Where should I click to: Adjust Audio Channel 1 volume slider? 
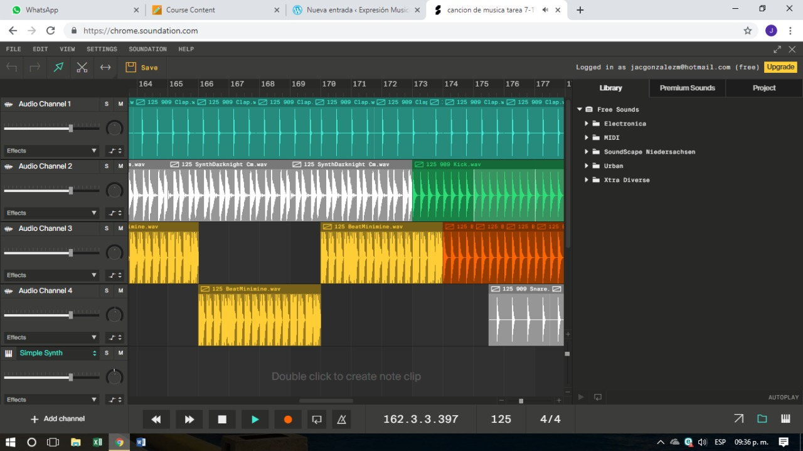tap(71, 129)
